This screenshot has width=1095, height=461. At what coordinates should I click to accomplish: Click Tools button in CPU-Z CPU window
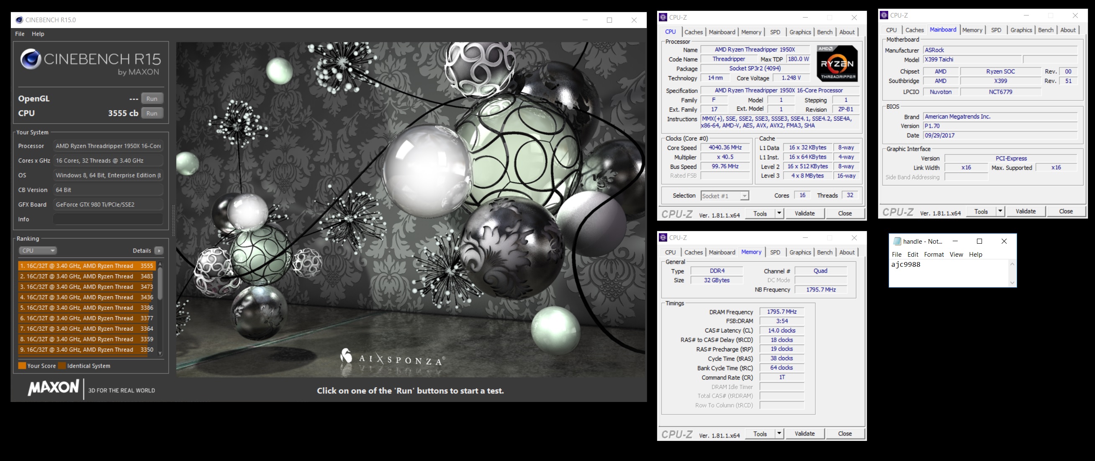point(760,214)
